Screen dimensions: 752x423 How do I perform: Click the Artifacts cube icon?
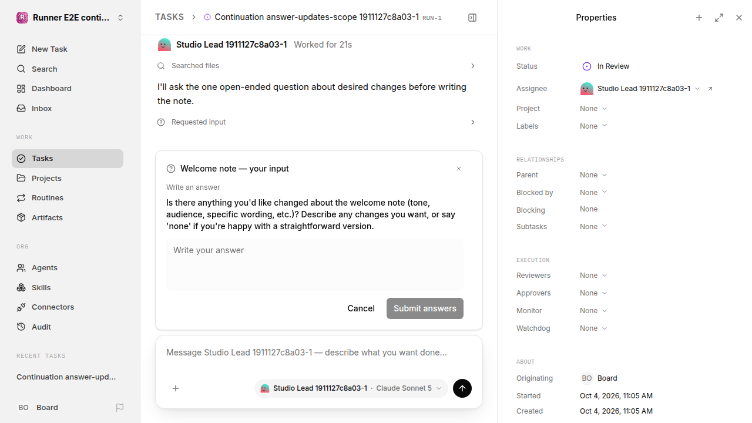coord(21,217)
